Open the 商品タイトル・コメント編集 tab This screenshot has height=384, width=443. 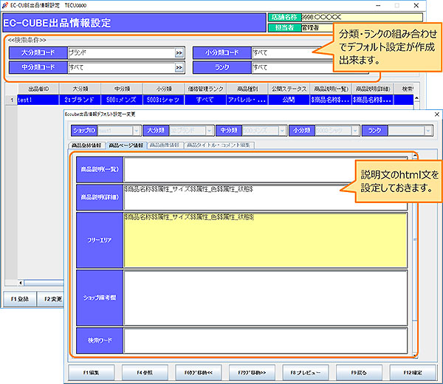pos(219,145)
